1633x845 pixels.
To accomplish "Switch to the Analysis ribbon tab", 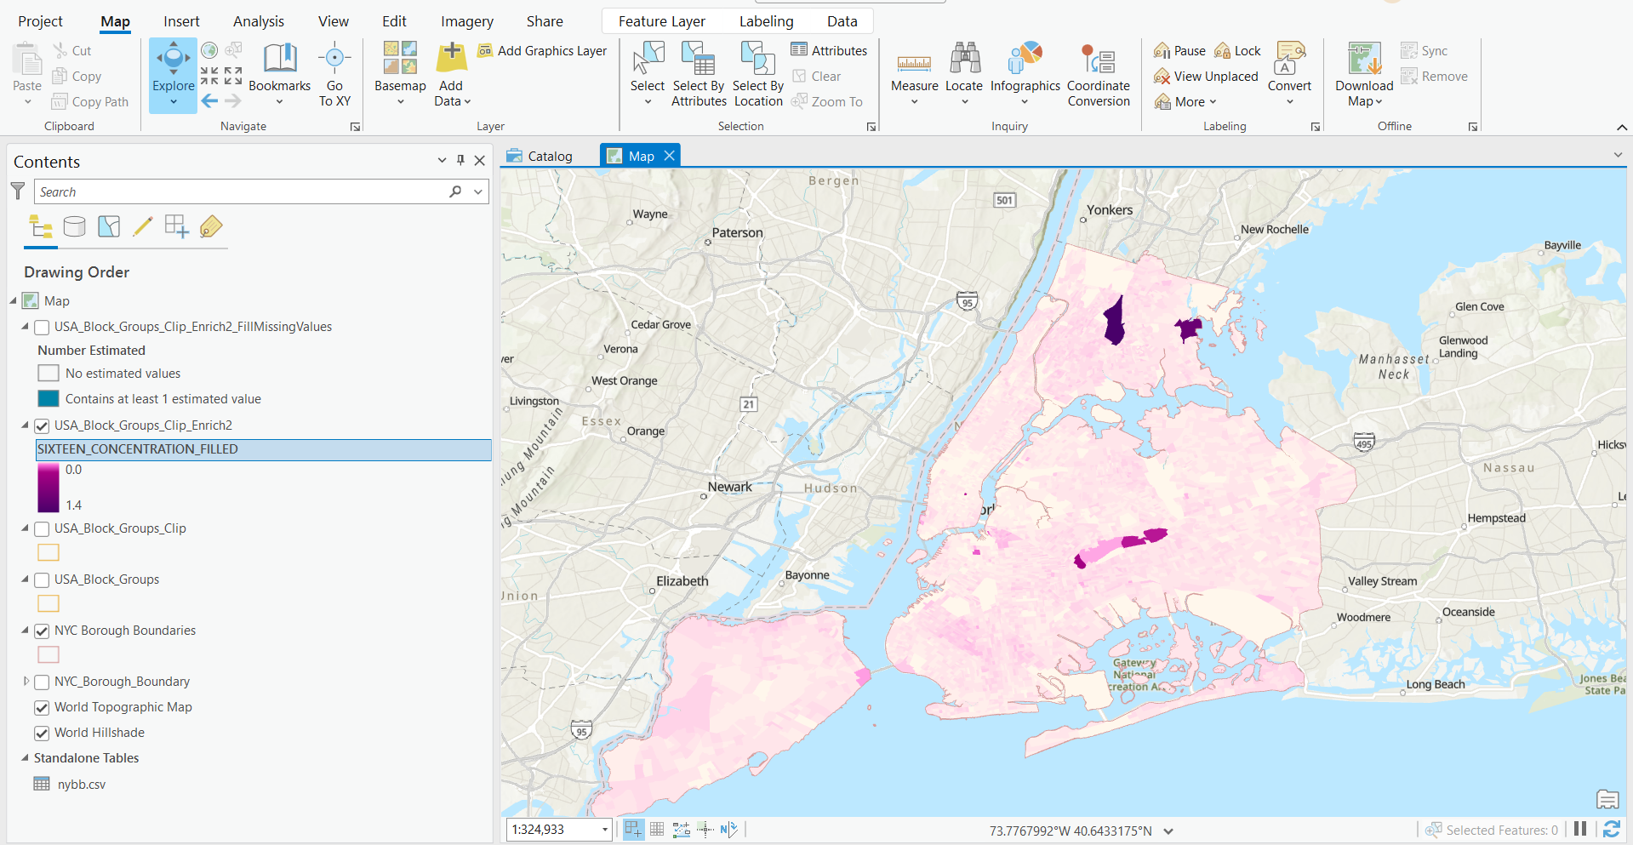I will click(259, 21).
